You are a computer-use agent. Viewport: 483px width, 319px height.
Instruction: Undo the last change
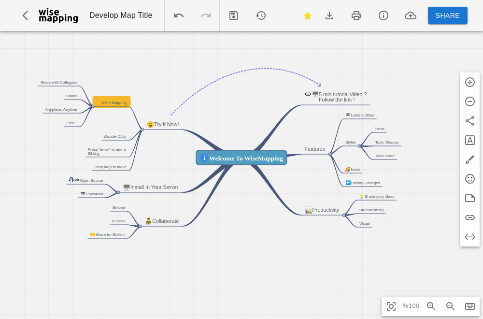[179, 15]
